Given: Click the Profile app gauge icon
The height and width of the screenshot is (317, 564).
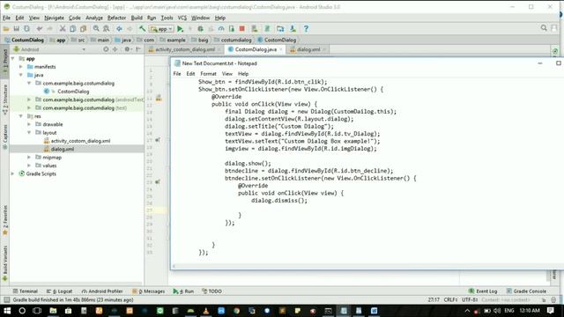Looking at the screenshot, I should (x=221, y=29).
